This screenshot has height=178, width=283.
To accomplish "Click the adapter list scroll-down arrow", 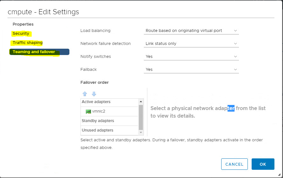I will point(141,132).
